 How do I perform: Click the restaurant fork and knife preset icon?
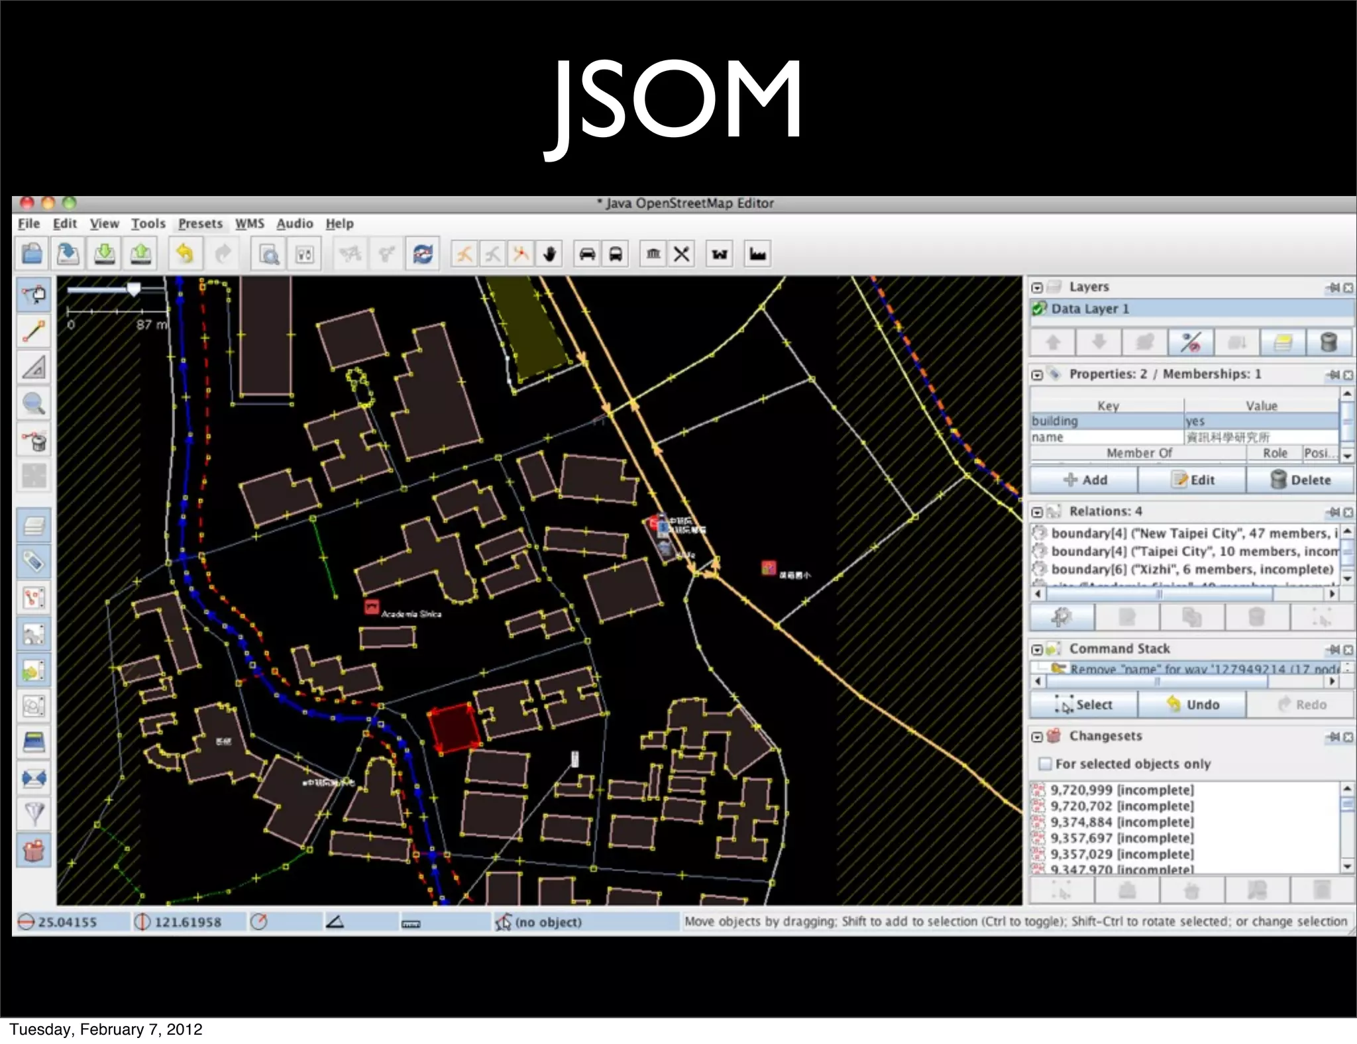pyautogui.click(x=681, y=254)
